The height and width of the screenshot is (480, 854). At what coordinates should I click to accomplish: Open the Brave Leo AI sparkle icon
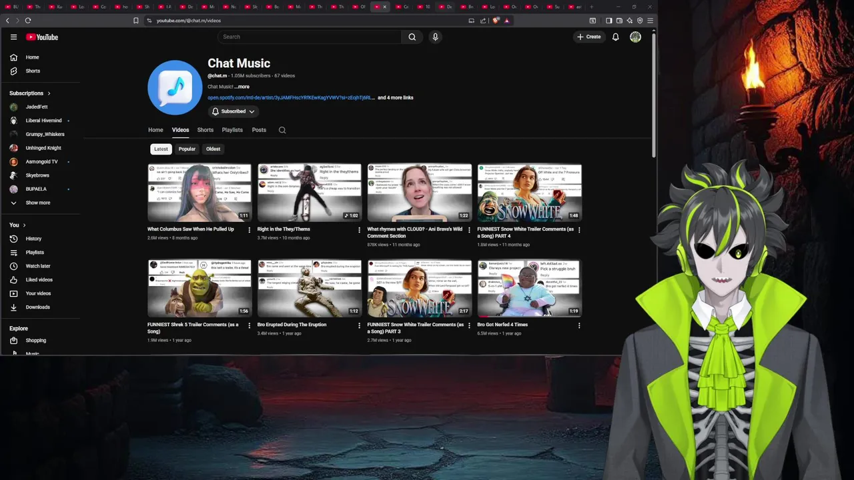click(629, 21)
